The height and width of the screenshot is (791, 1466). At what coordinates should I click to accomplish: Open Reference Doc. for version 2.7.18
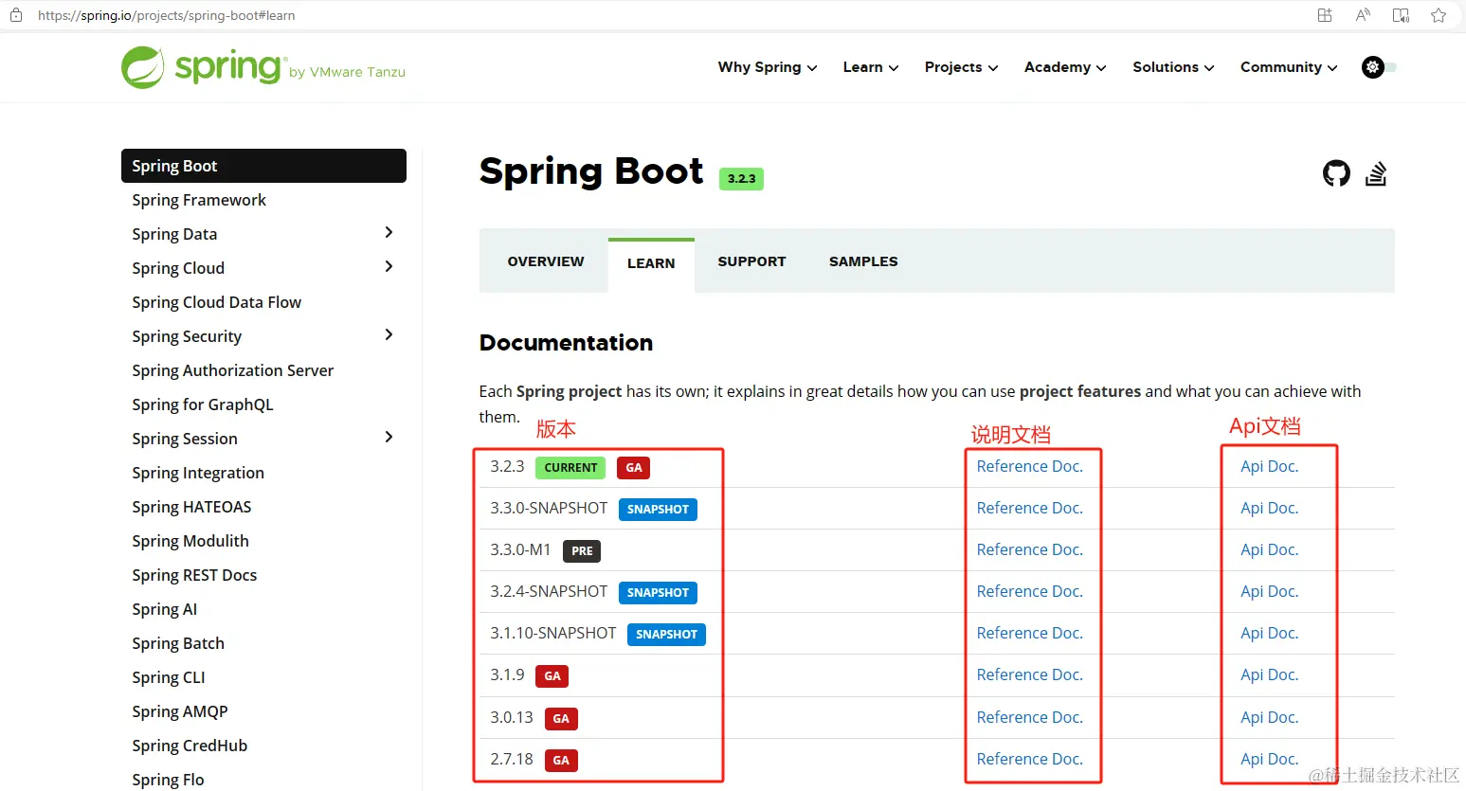point(1029,759)
